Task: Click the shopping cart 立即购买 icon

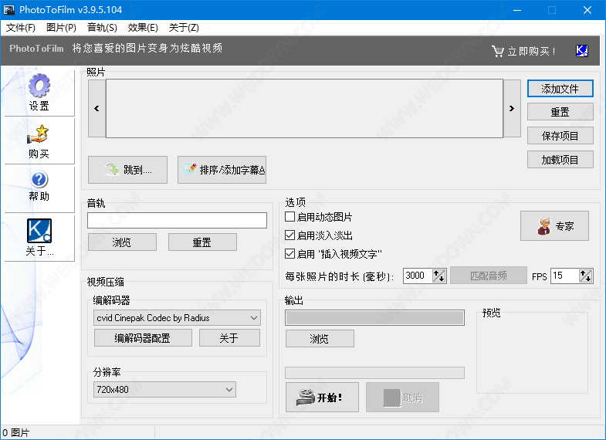Action: (x=497, y=51)
